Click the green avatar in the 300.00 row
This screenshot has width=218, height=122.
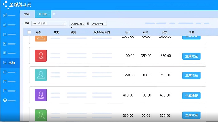point(41,115)
